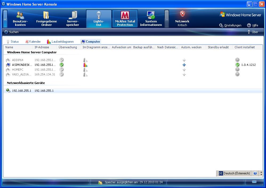The image size is (266, 188).
Task: Toggle monitoring for ADIXP64
Action: click(62, 60)
